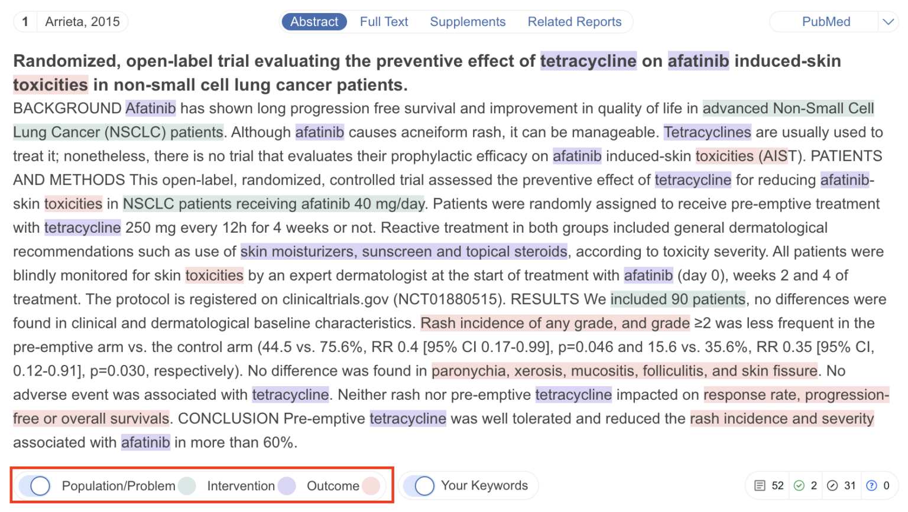Viewport: 908px width, 512px height.
Task: Expand the PubMed dropdown arrow
Action: click(888, 22)
